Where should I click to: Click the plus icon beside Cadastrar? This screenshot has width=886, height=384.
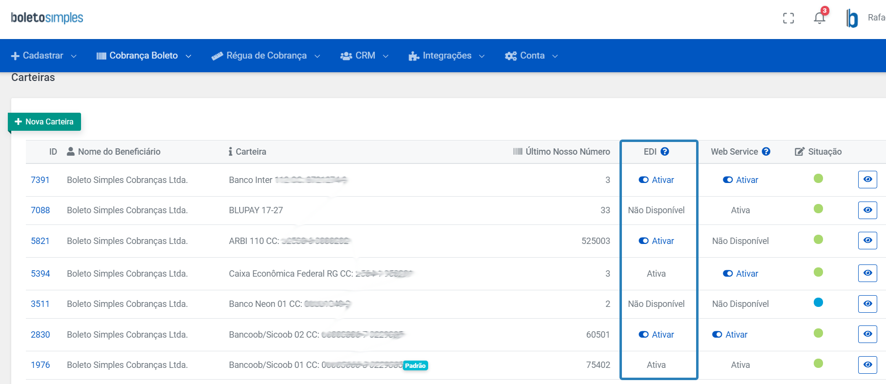pos(15,56)
